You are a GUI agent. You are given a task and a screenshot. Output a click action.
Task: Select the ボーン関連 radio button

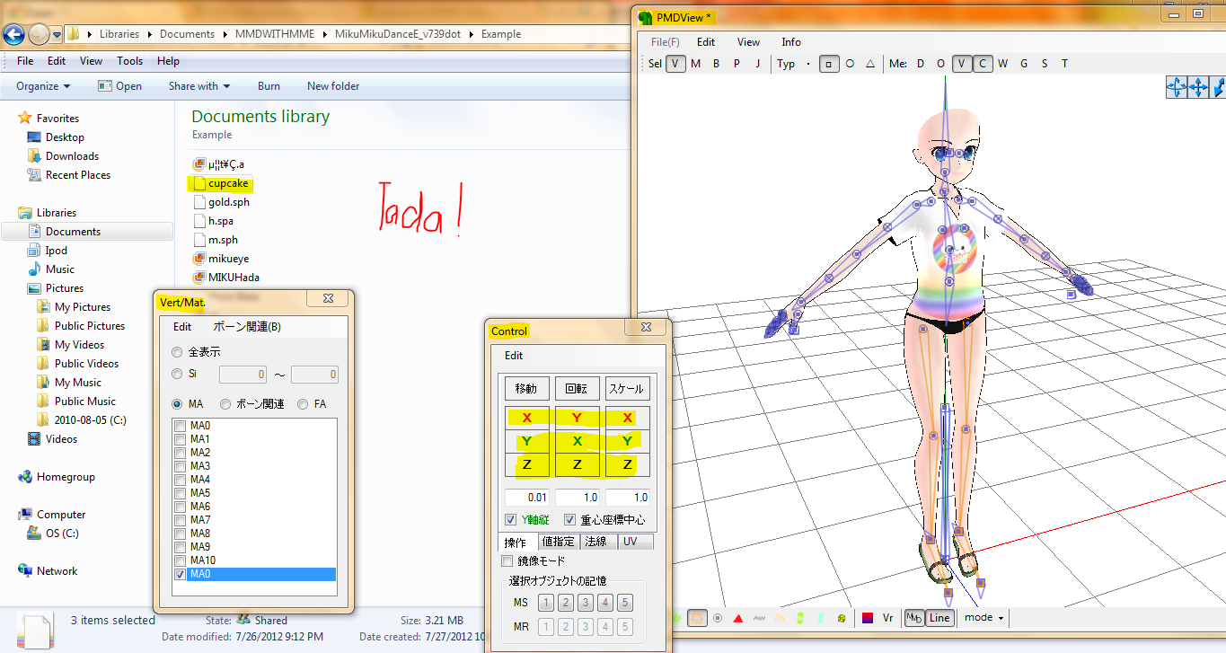click(x=225, y=404)
